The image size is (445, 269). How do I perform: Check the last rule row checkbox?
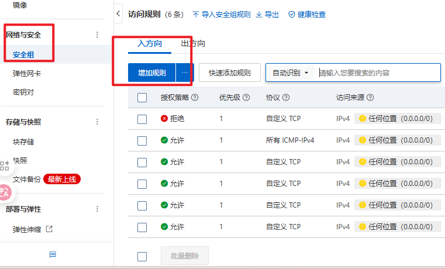[x=142, y=227]
